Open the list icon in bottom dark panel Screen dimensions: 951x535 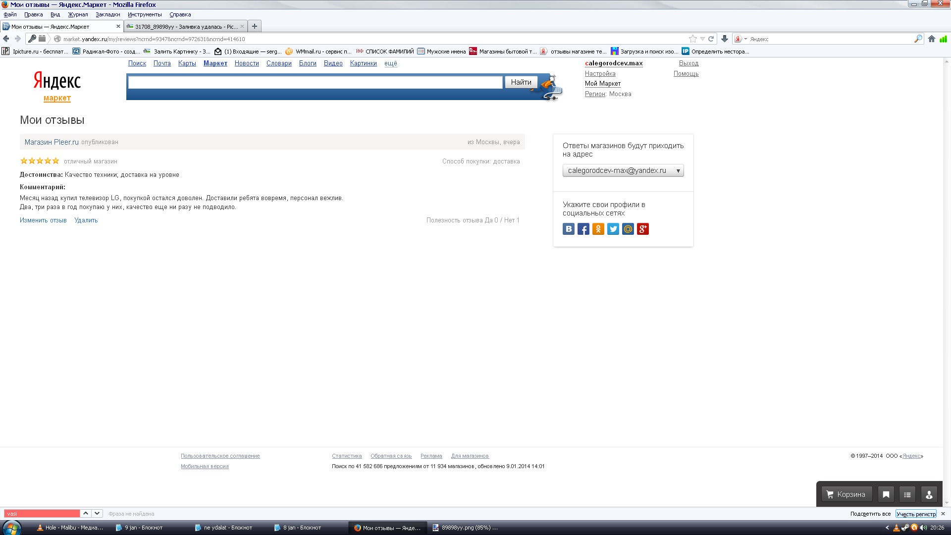point(907,494)
